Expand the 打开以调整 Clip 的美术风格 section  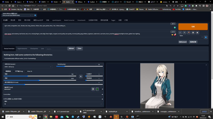[53, 99]
